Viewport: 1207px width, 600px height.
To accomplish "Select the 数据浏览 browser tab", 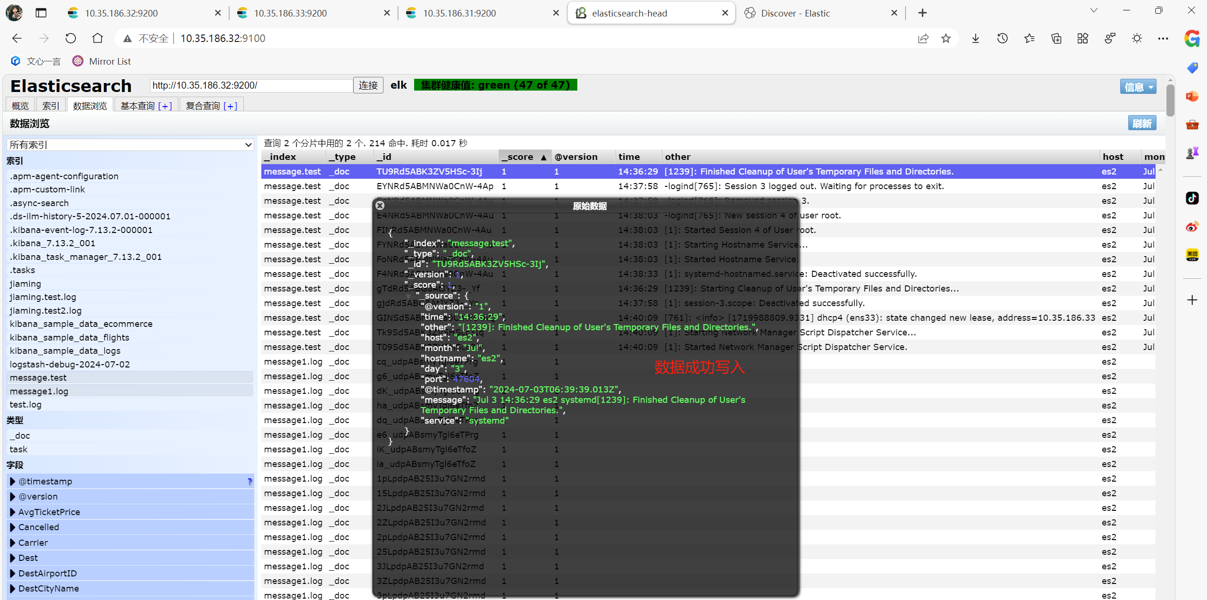I will 90,106.
